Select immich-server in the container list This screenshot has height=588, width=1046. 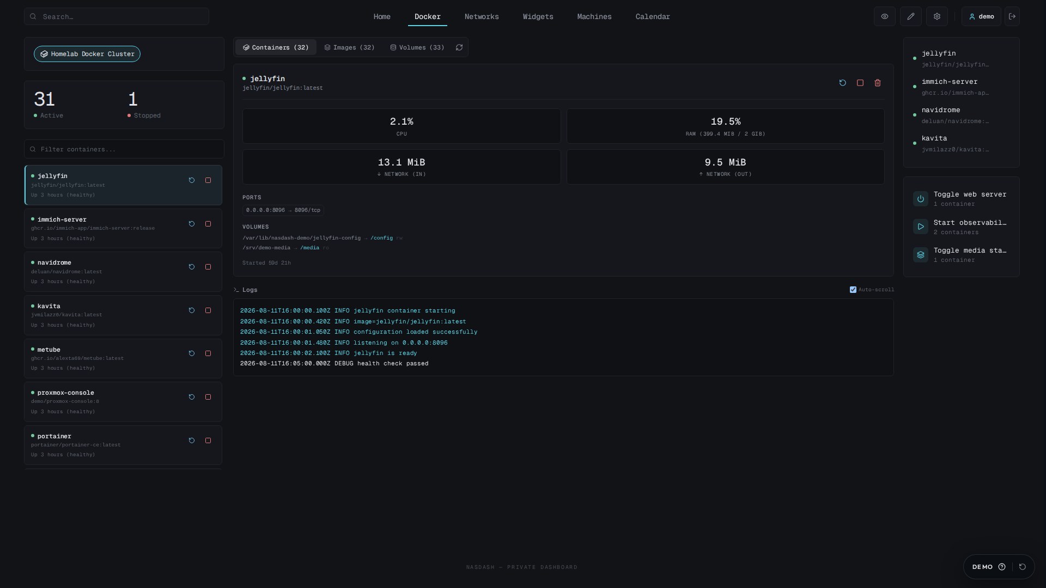click(x=123, y=229)
